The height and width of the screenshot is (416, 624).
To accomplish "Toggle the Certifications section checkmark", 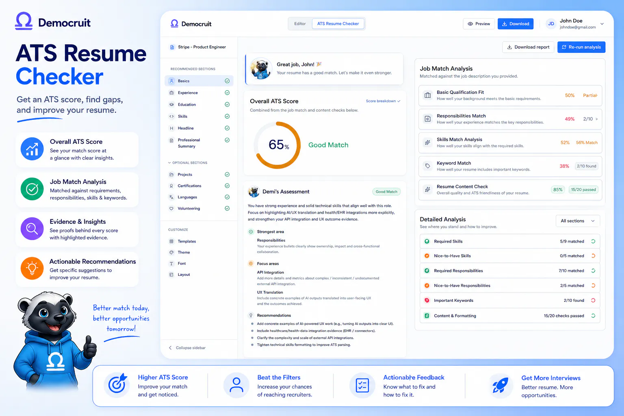I will point(227,186).
